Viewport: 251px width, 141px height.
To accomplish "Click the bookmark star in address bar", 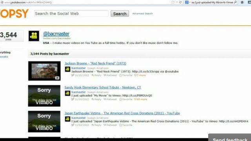I will click(x=173, y=2).
